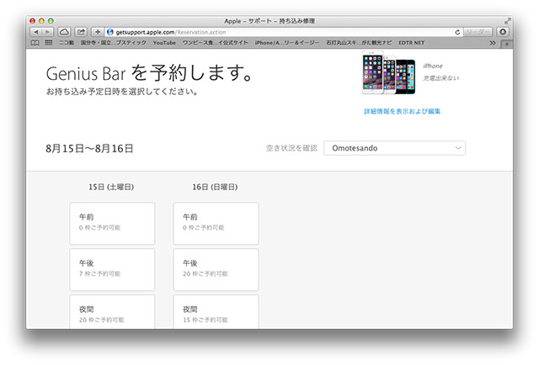The height and width of the screenshot is (365, 539).
Task: Toggle full screen with the arrows icon
Action: 507,21
